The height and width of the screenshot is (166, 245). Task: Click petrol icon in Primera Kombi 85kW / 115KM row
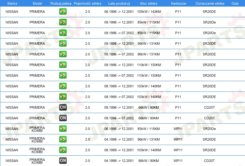pyautogui.click(x=63, y=129)
